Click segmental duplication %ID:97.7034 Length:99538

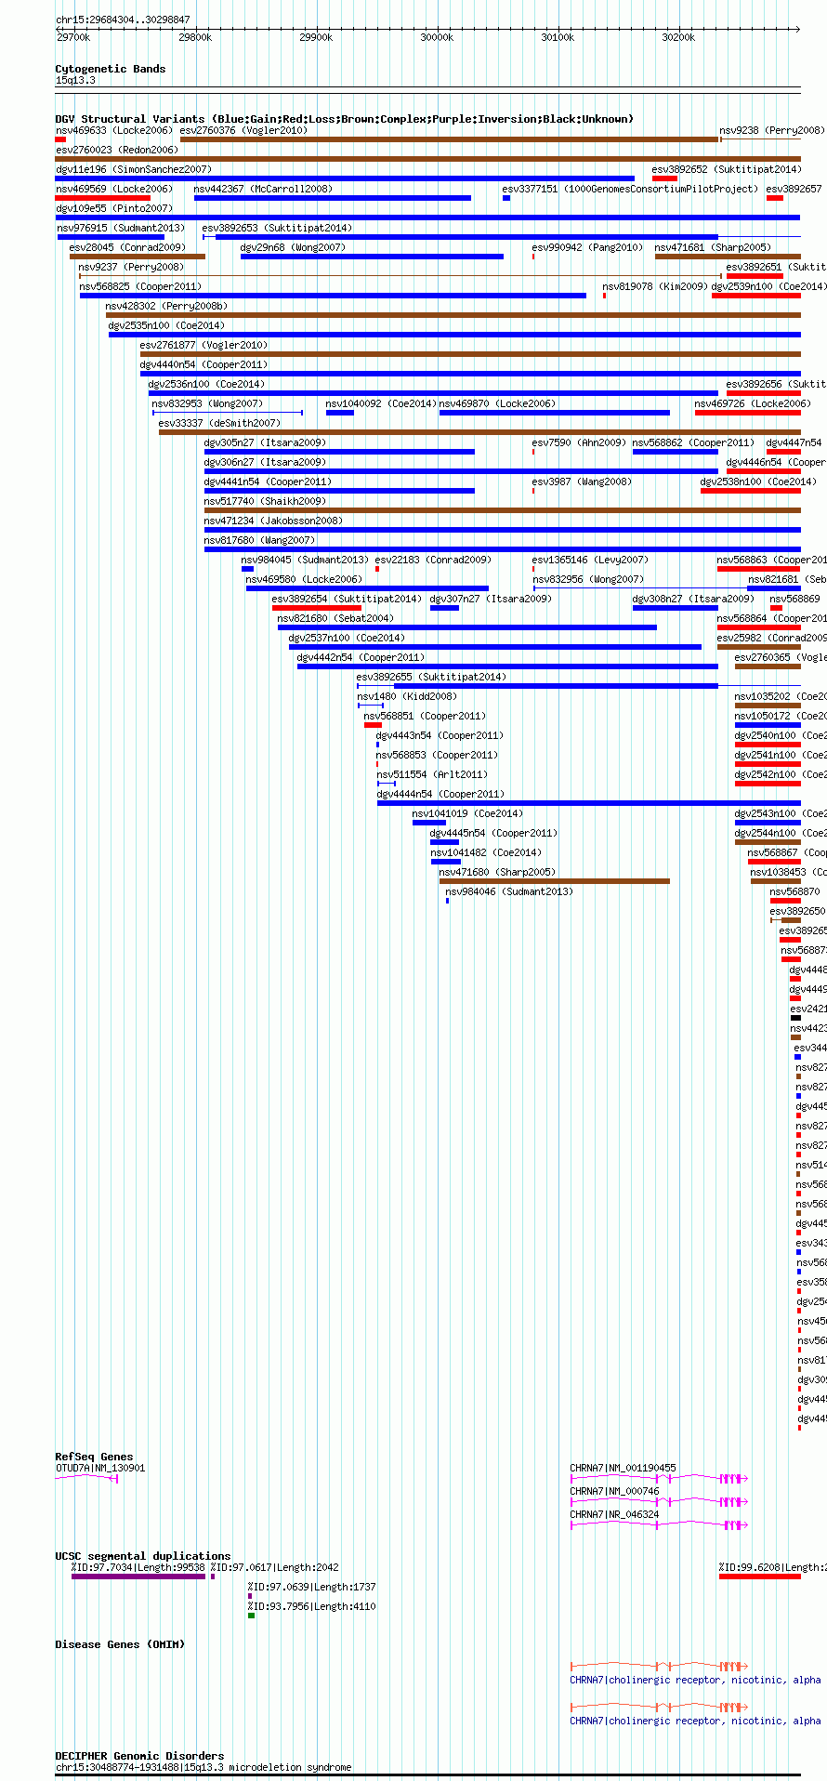tap(138, 1568)
